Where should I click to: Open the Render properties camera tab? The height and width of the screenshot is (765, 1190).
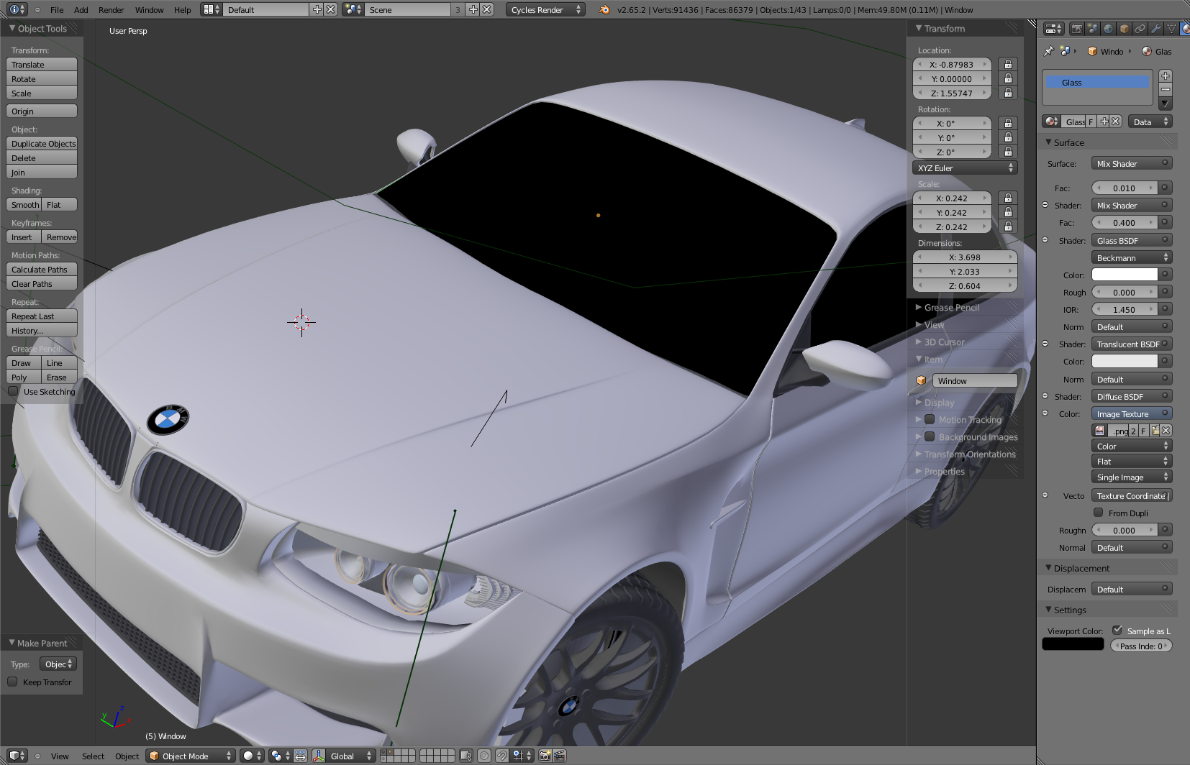coord(1077,29)
